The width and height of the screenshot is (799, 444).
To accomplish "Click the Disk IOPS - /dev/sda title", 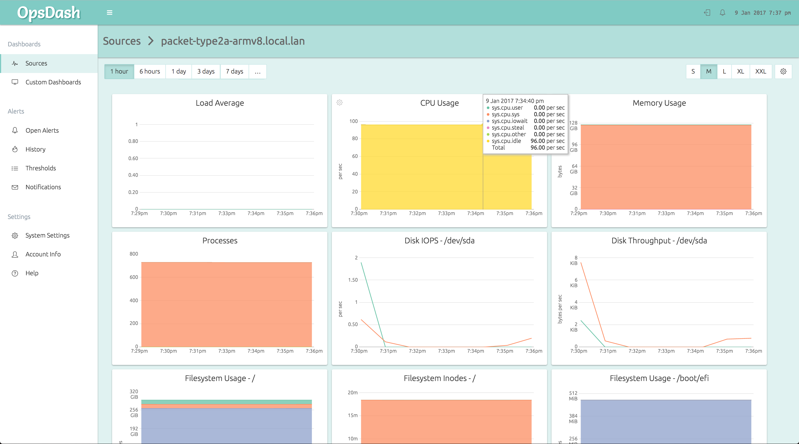I will tap(439, 241).
